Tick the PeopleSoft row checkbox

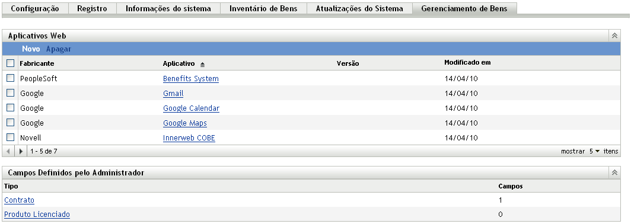(11, 78)
